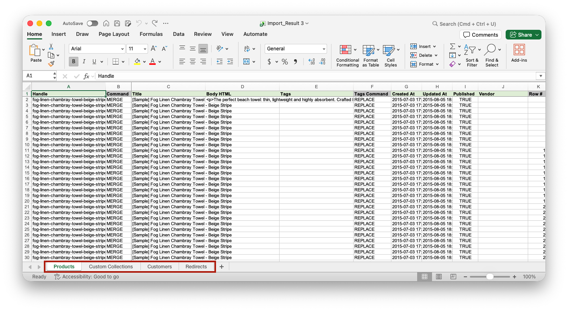Click the Share button

point(523,35)
